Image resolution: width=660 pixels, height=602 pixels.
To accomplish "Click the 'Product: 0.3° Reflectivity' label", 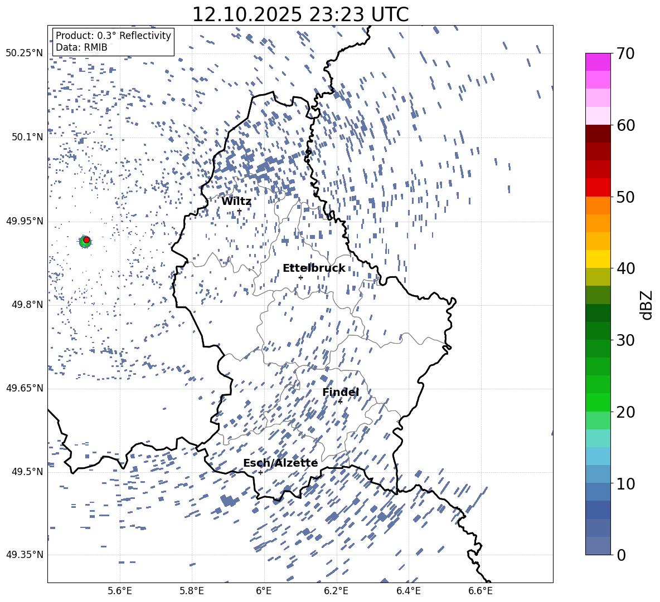I will tap(113, 36).
